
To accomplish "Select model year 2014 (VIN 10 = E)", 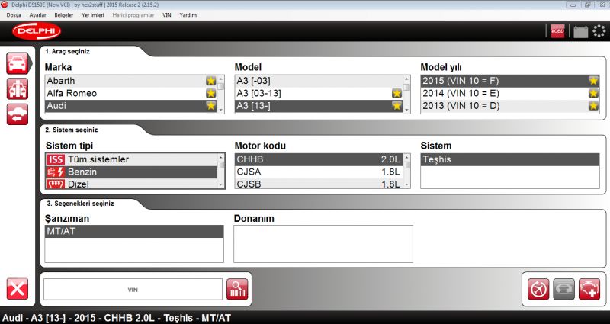I will 510,93.
